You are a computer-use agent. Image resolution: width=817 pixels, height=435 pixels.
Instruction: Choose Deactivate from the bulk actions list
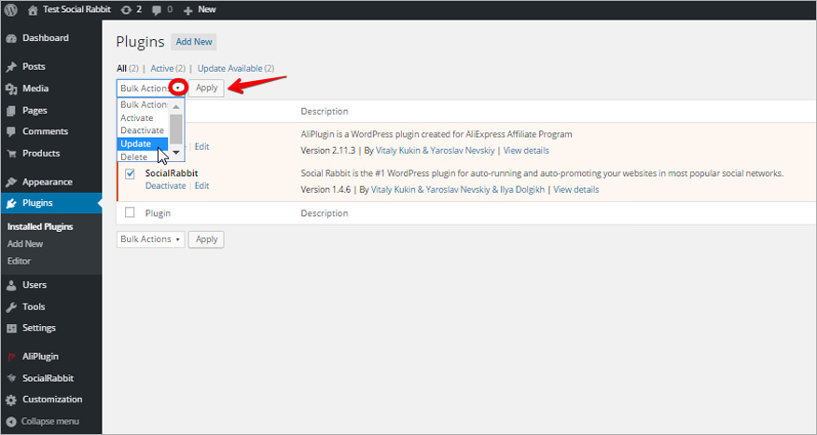144,130
